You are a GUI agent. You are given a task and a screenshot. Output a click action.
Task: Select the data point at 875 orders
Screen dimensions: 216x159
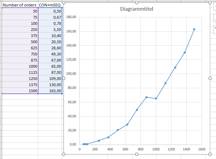tap(146, 97)
